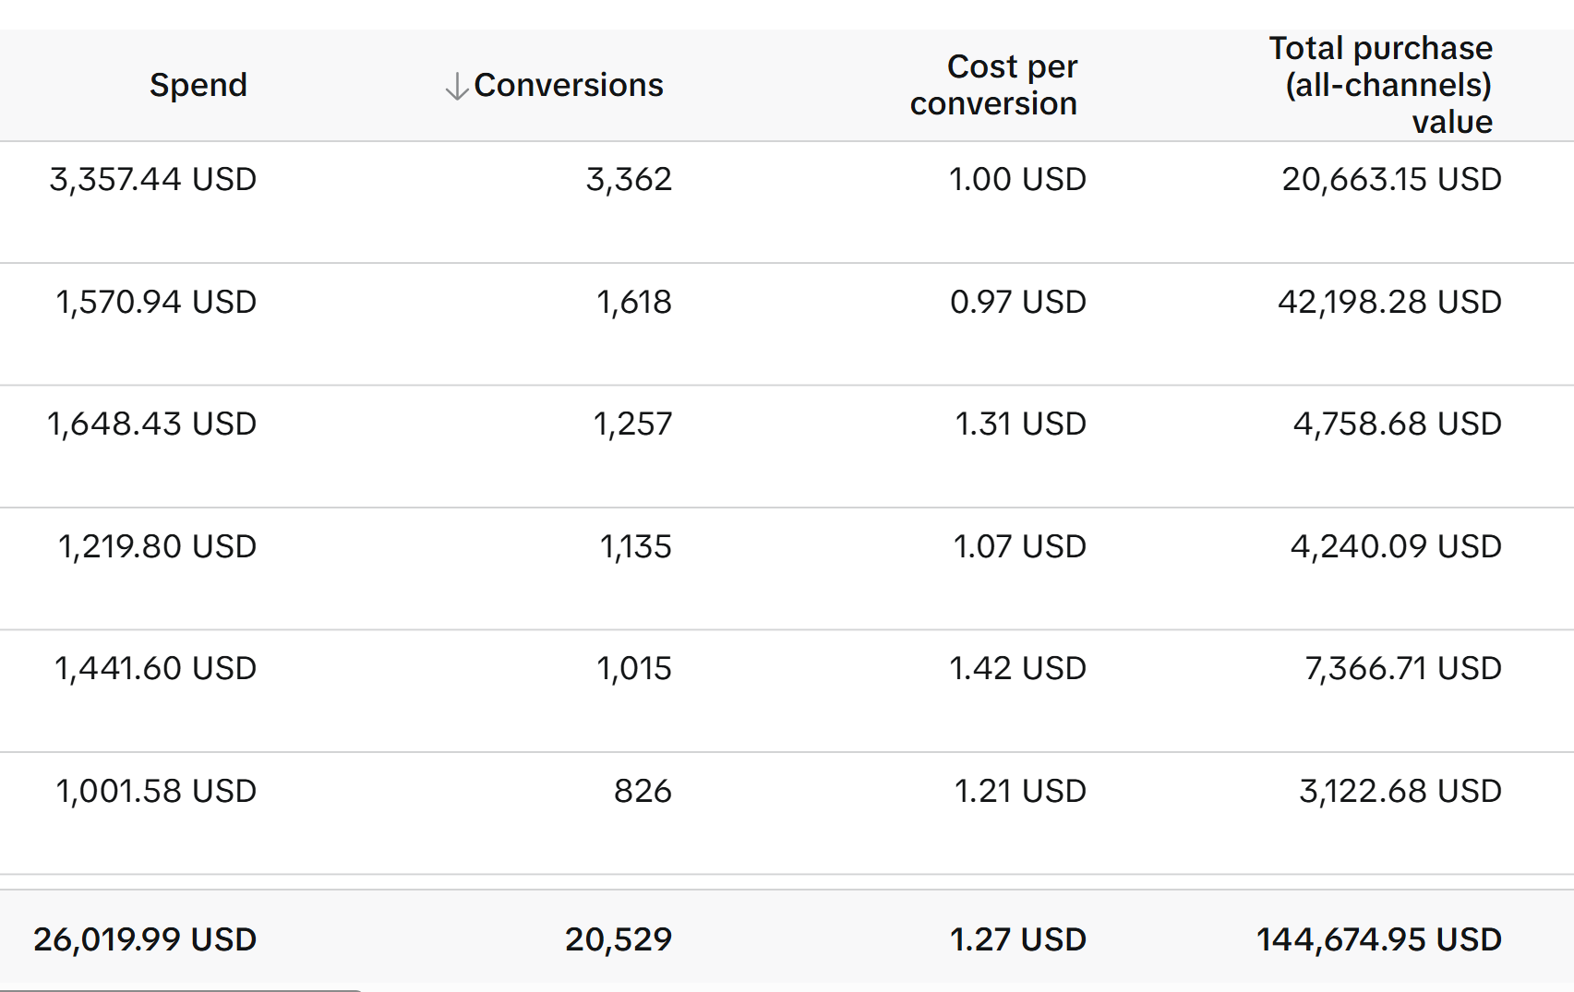Click the 1.00 USD cost per conversion cell

tap(1017, 179)
